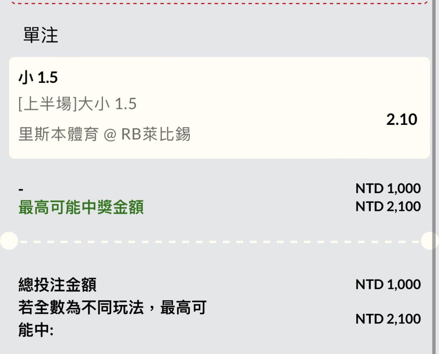439x354 pixels.
Task: Click the 若全數為不同玩法 maximum win label
Action: click(112, 319)
